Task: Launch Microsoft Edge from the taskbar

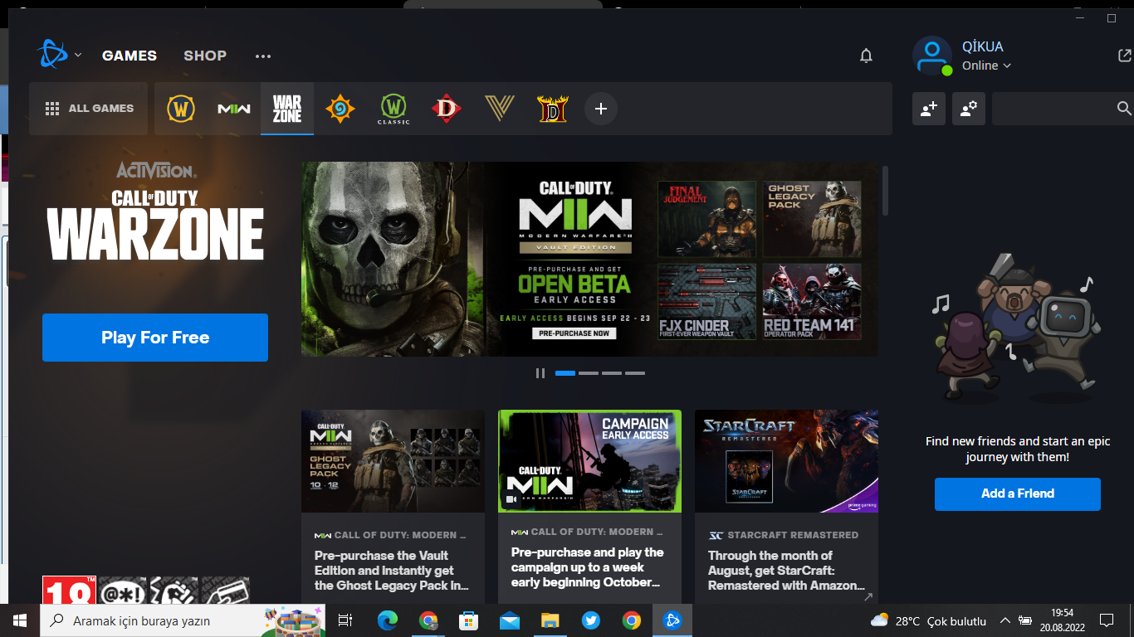Action: 388,620
